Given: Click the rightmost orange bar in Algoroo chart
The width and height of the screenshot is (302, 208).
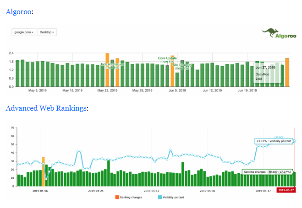Looking at the screenshot, I should [x=287, y=72].
